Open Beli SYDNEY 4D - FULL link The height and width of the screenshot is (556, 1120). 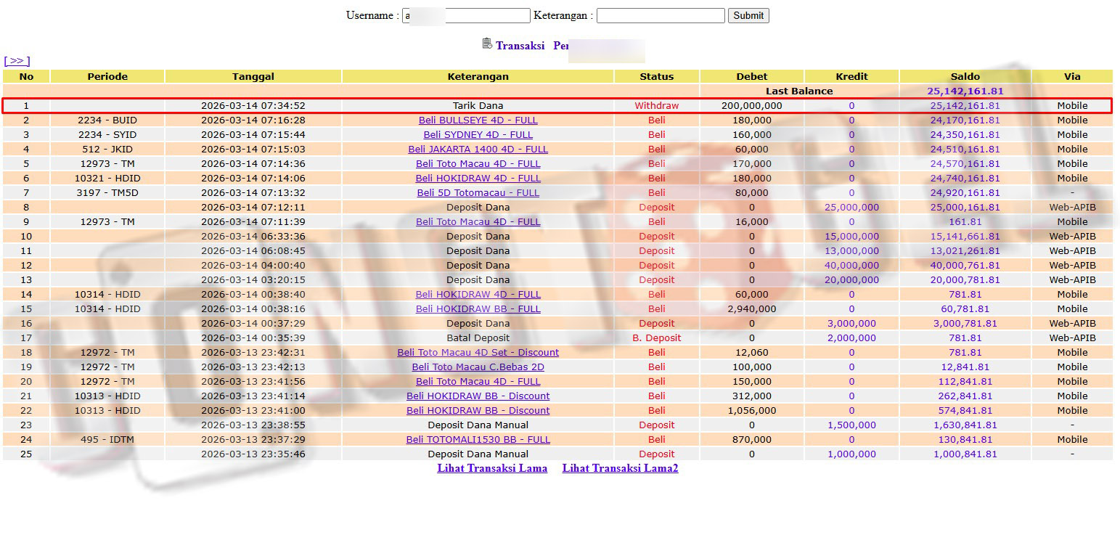click(x=478, y=135)
